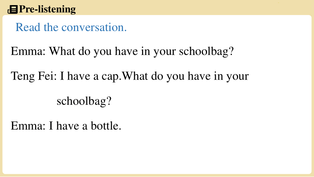The image size is (314, 177).
Task: Click the word "Teng" in the speaker name
Action: 23,77
